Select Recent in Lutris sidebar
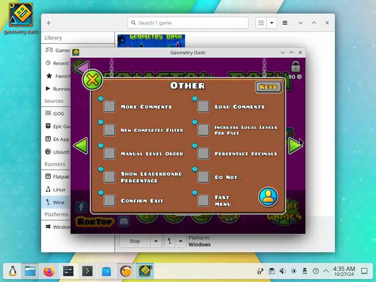Viewport: 376px width, 282px height. (x=56, y=63)
